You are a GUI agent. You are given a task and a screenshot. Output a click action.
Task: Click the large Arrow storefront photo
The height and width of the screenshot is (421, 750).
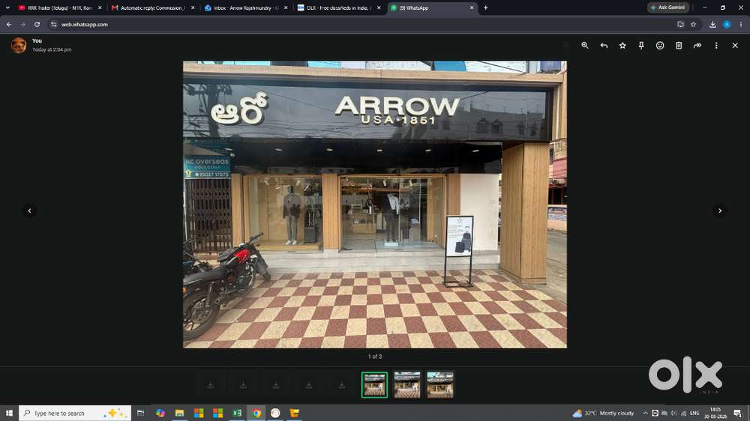pyautogui.click(x=374, y=204)
